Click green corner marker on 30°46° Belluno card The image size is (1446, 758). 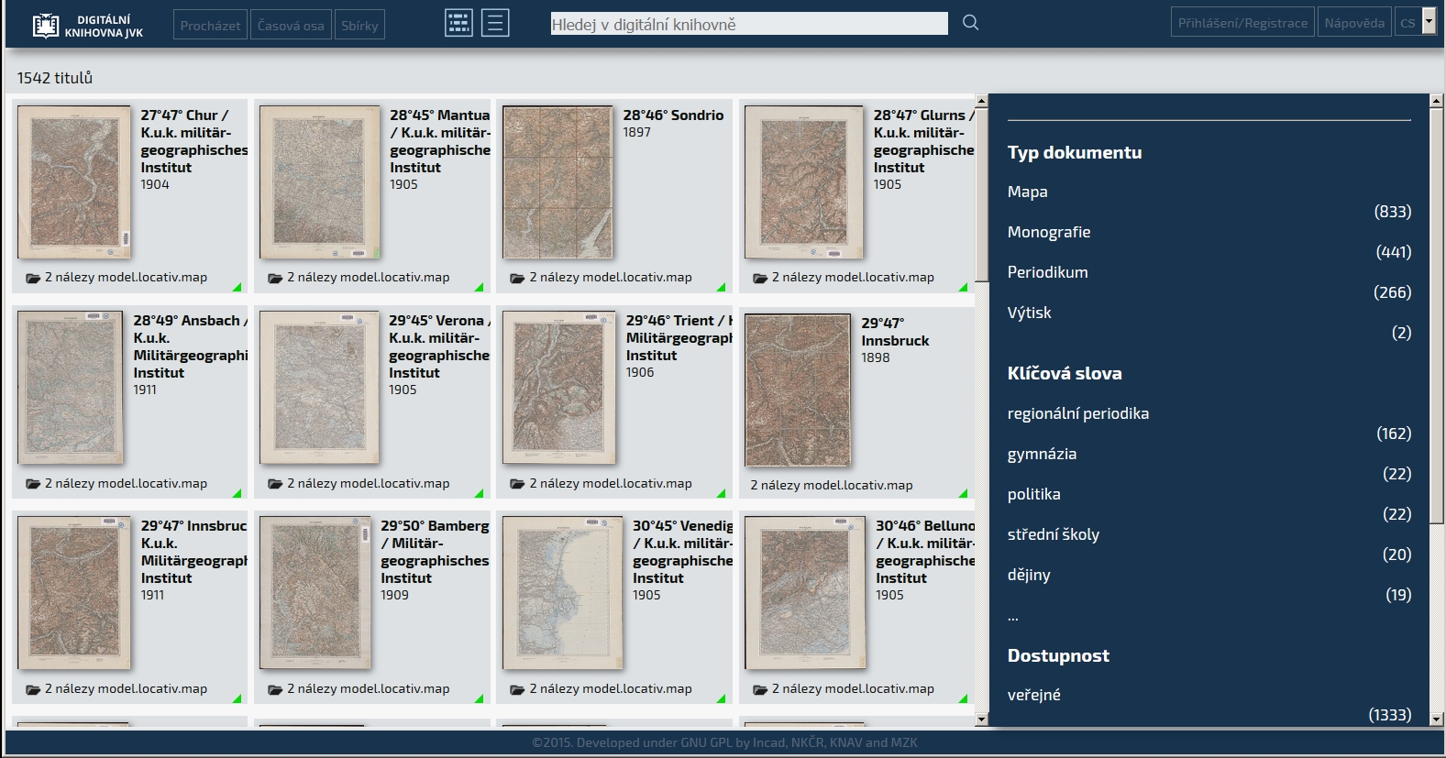point(964,698)
